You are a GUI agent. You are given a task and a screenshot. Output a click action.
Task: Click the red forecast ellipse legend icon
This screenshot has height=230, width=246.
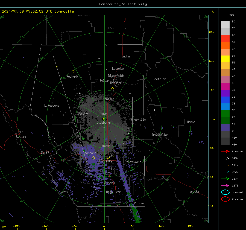coord(225,199)
